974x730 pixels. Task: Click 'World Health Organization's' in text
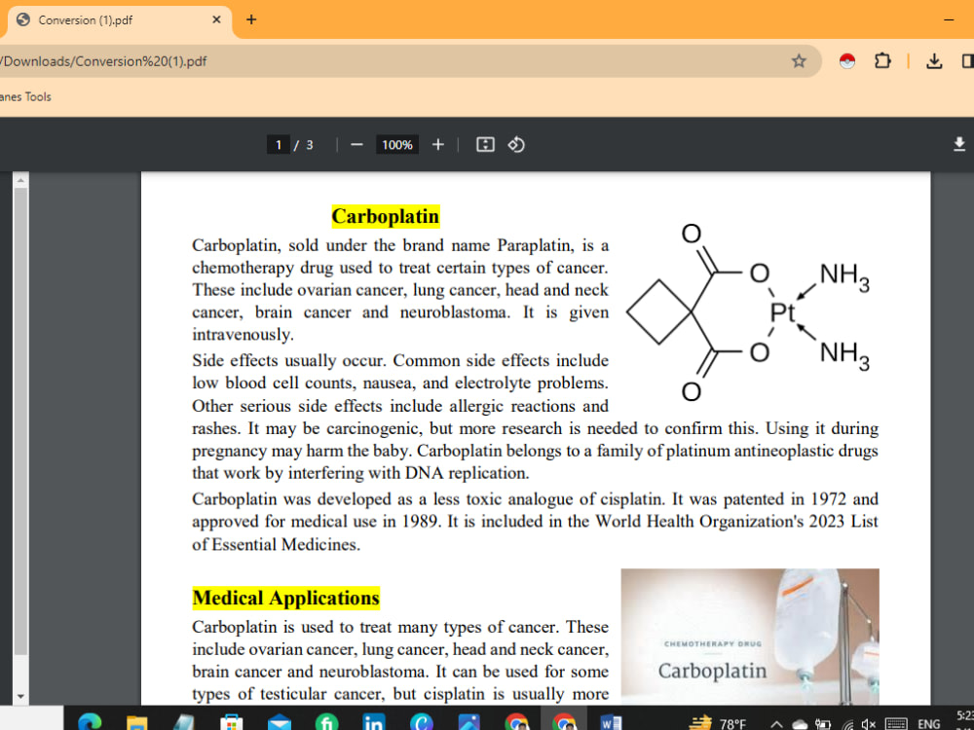[699, 522]
